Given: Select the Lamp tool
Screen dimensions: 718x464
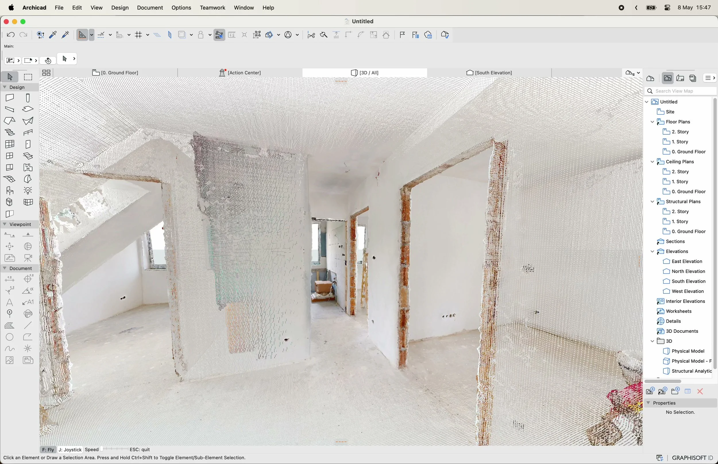Looking at the screenshot, I should tap(28, 190).
